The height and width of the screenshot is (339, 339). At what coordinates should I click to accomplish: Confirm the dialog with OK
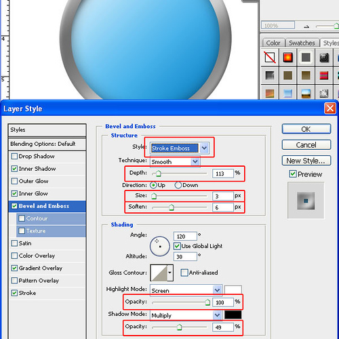click(x=306, y=129)
